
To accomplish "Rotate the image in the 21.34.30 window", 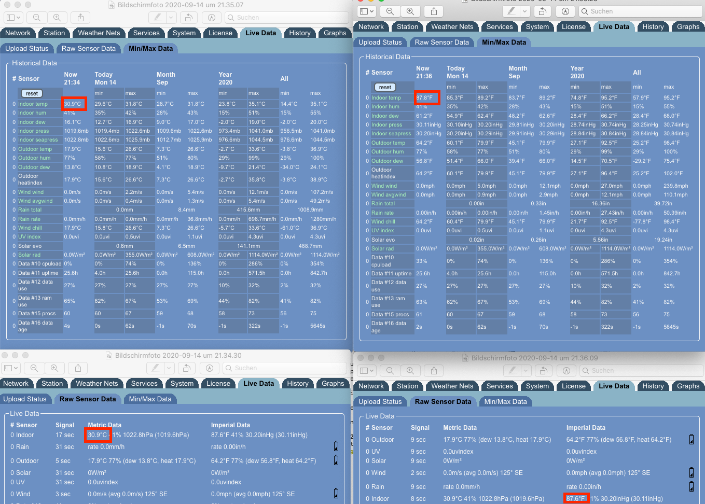I will [x=187, y=368].
